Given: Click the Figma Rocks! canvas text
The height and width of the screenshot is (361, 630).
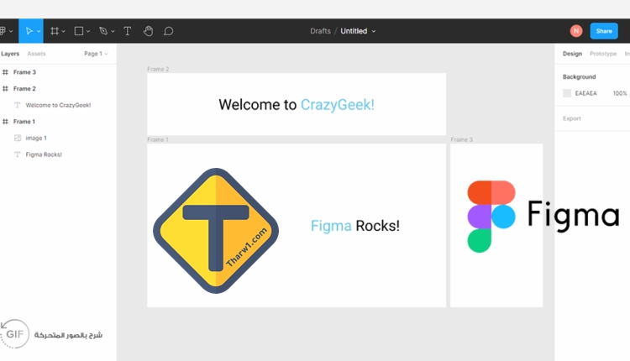Looking at the screenshot, I should click(x=355, y=226).
